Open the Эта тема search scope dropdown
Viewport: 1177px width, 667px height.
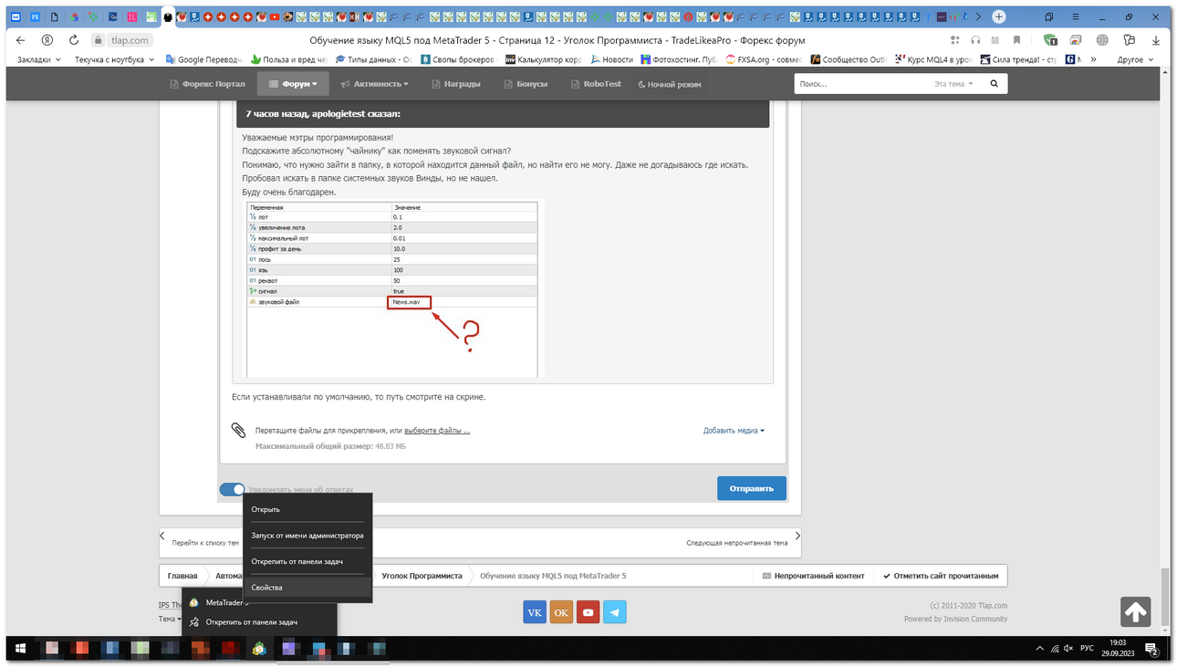(953, 84)
